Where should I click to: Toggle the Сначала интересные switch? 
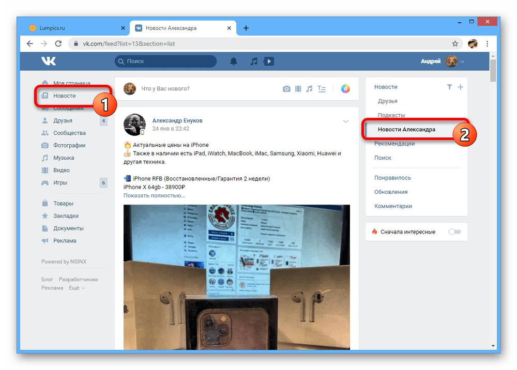(454, 232)
